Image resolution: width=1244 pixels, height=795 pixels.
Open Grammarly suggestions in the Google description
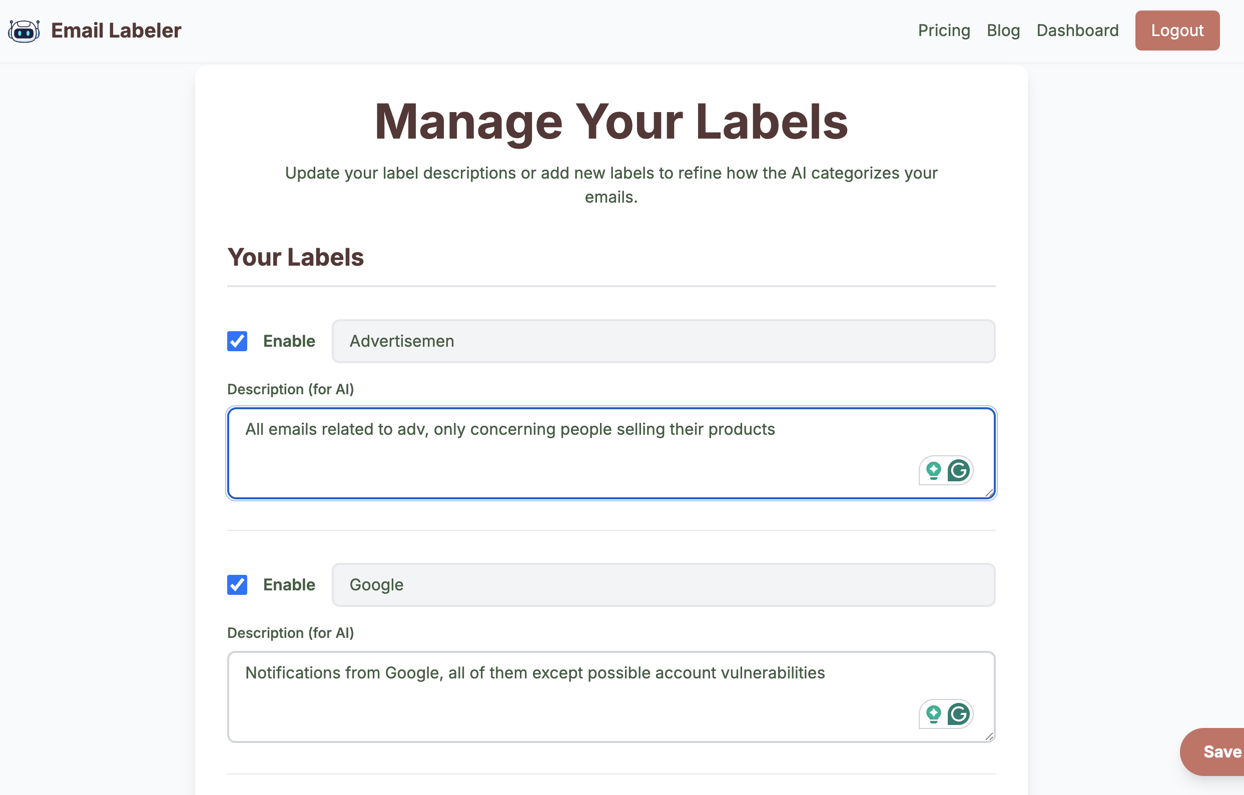[x=932, y=714]
